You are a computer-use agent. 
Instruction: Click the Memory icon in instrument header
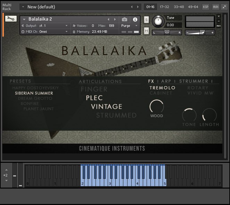[x=74, y=32]
